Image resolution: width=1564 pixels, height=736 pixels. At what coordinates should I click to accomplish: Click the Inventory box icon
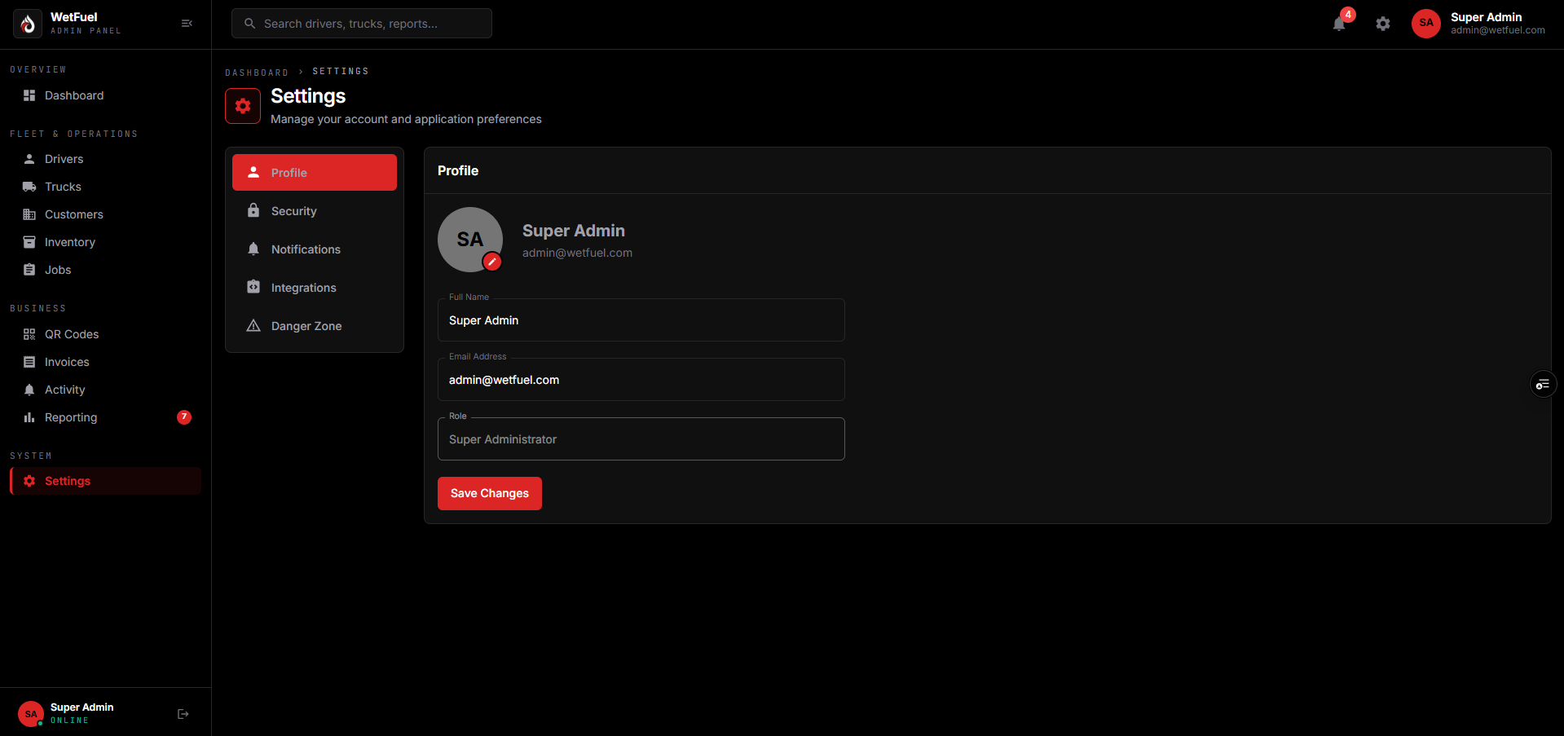pos(29,242)
